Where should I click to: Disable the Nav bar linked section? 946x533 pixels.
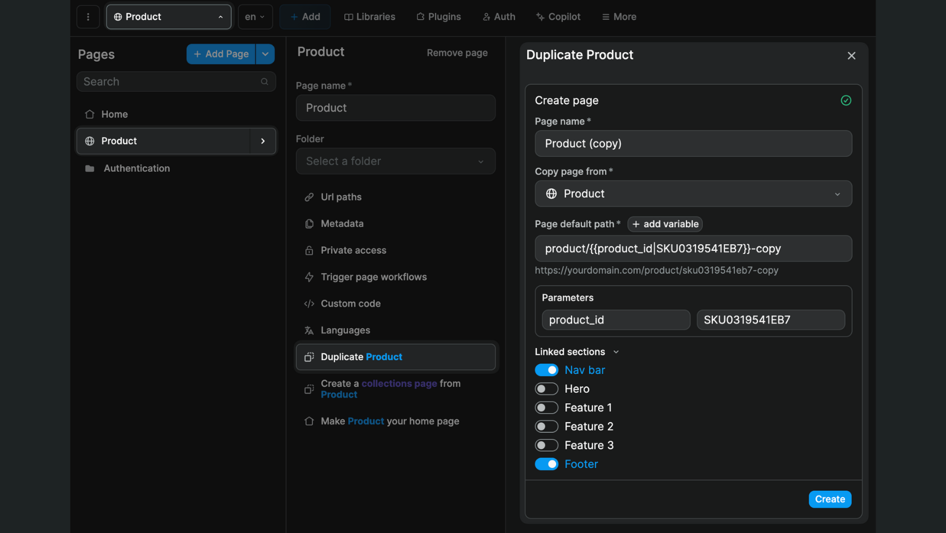(546, 370)
